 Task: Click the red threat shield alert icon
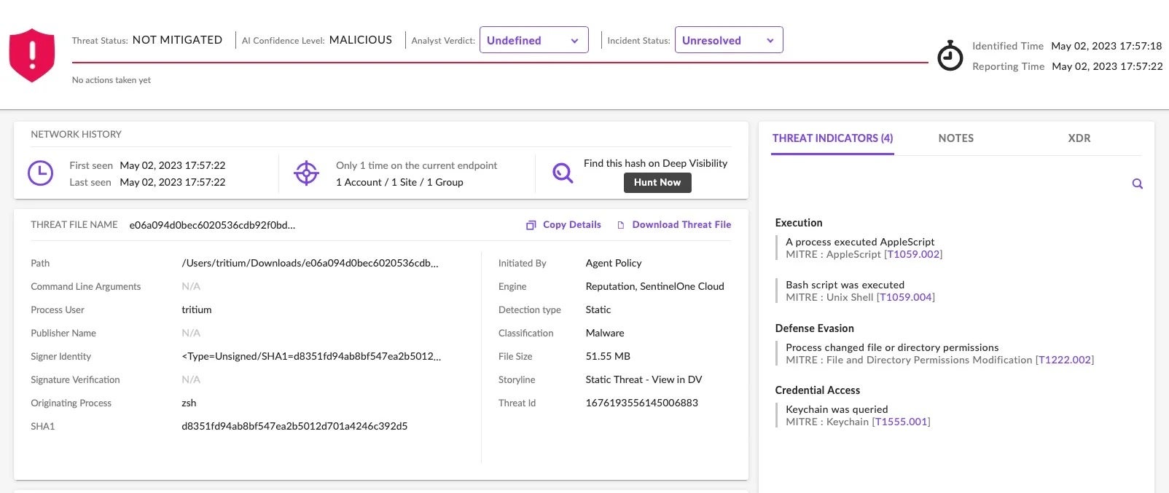tap(31, 55)
